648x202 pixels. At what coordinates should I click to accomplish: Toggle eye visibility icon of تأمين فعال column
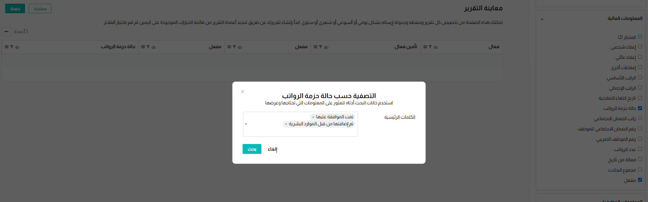(326, 47)
